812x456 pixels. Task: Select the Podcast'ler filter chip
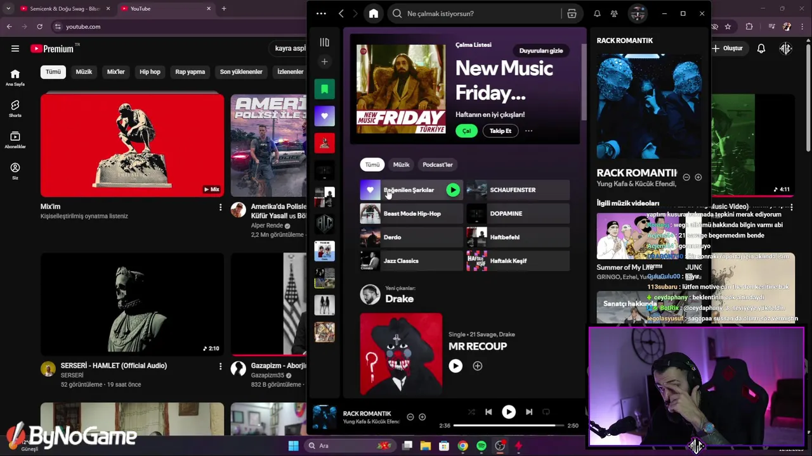tap(438, 165)
